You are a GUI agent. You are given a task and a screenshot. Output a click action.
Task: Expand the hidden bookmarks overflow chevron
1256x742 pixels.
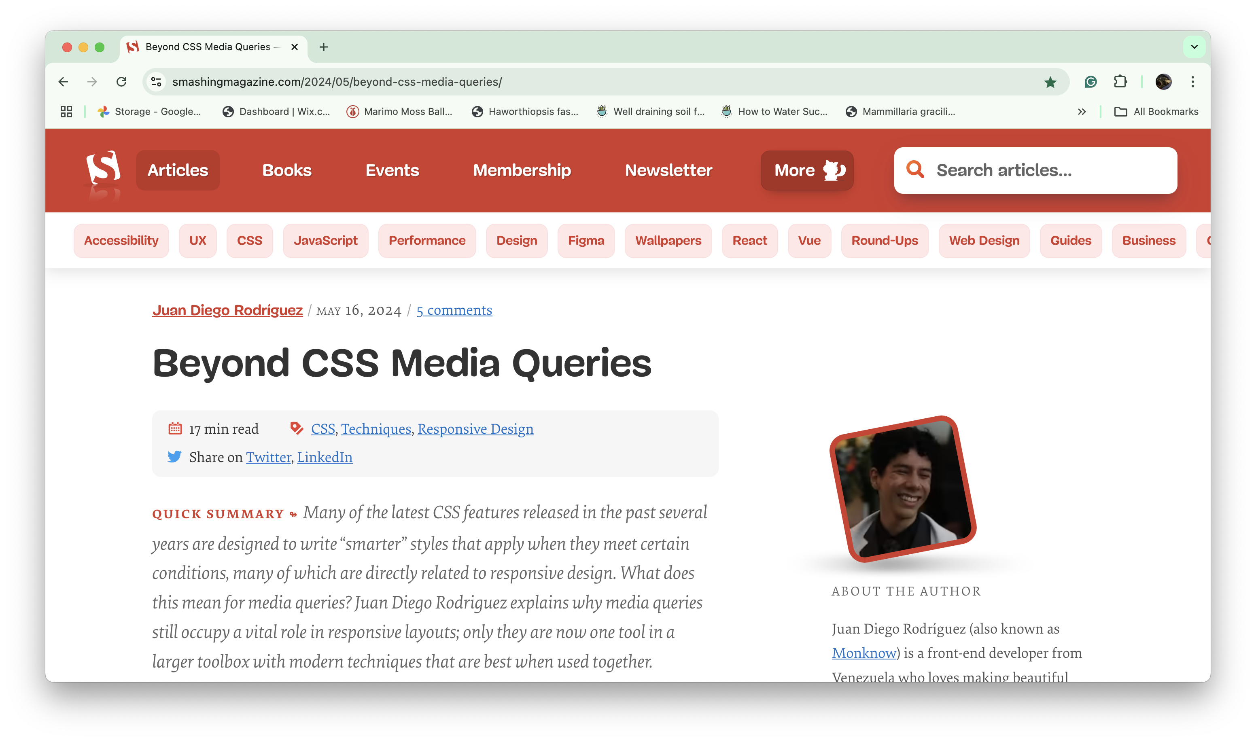pyautogui.click(x=1082, y=111)
